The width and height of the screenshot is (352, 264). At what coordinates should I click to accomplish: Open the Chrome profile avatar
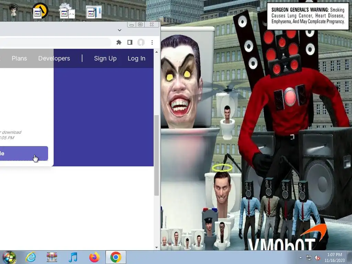[x=141, y=42]
